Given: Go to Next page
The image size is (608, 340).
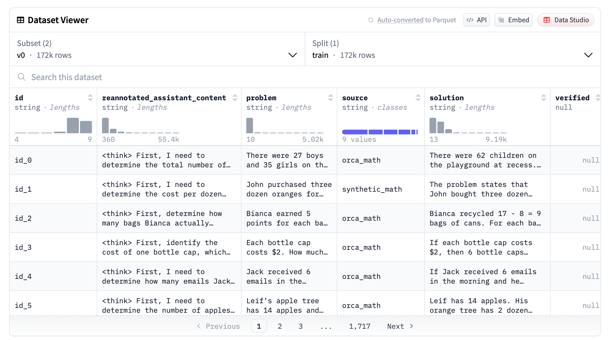Looking at the screenshot, I should coord(400,326).
